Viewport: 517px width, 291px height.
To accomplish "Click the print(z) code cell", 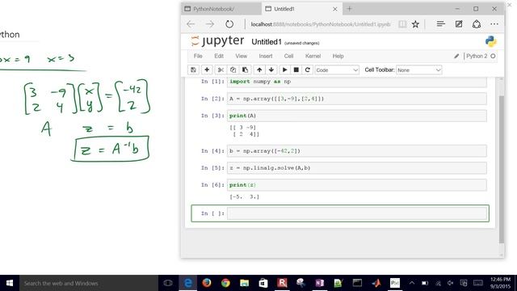I will 357,185.
